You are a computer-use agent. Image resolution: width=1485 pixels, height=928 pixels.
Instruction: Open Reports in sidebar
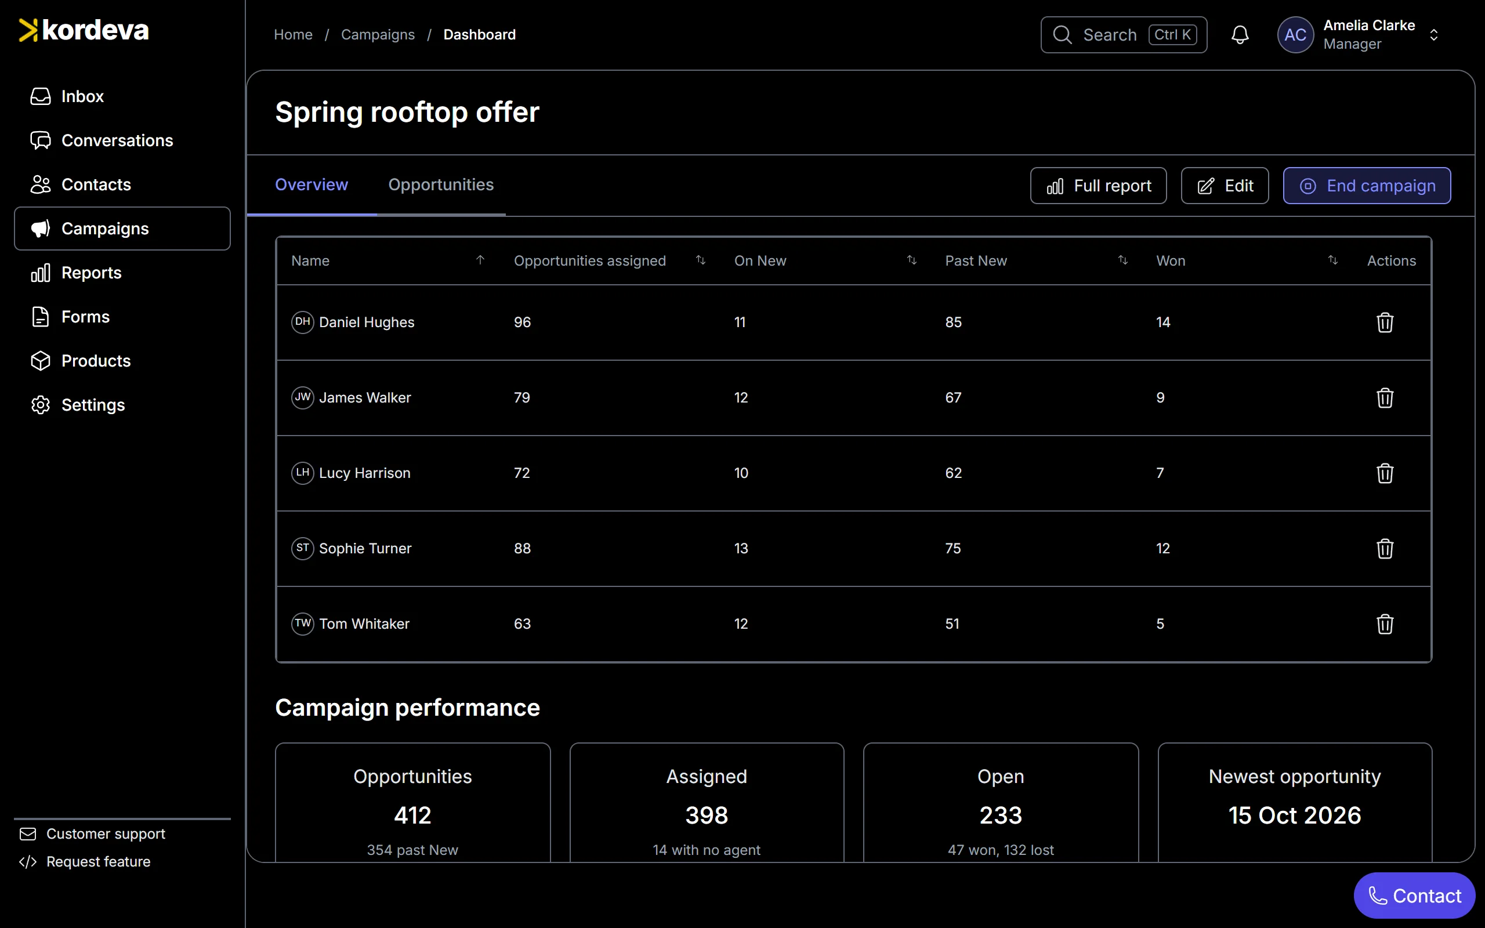(122, 273)
